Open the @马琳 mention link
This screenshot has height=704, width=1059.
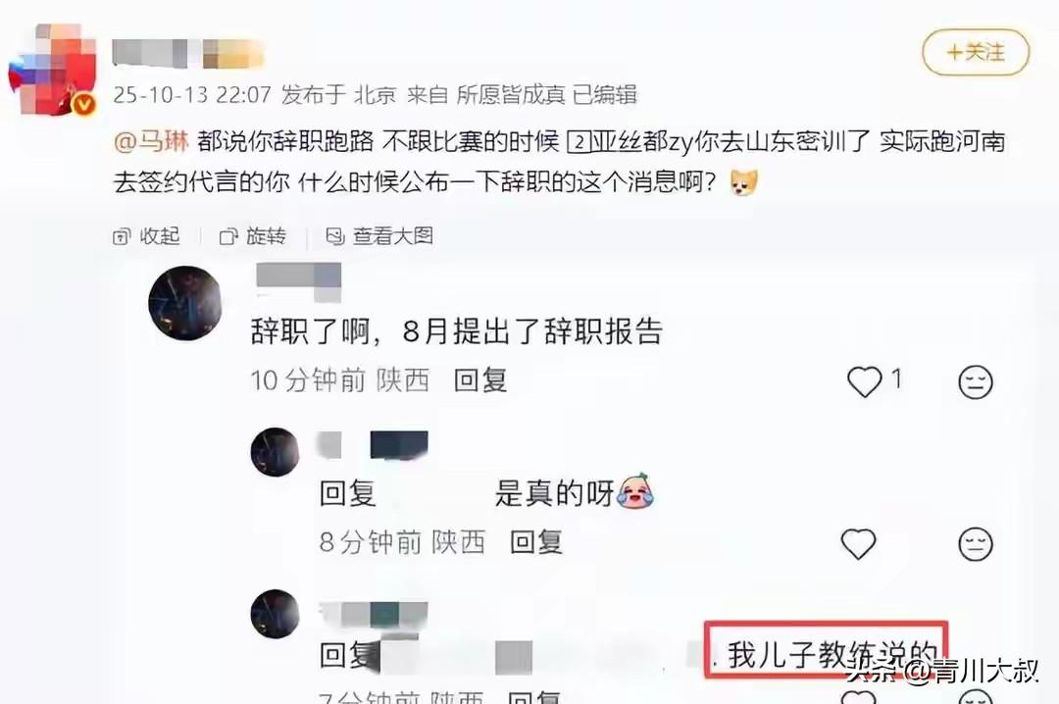pos(151,141)
